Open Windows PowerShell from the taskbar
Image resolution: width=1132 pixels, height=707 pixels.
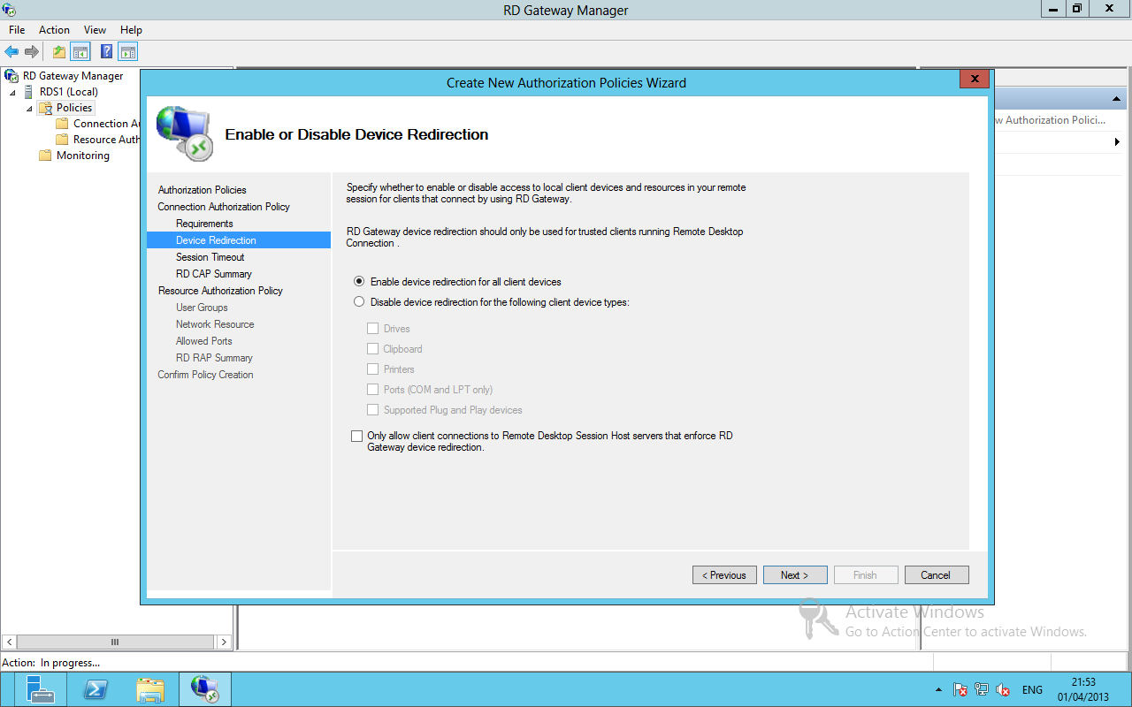(96, 689)
